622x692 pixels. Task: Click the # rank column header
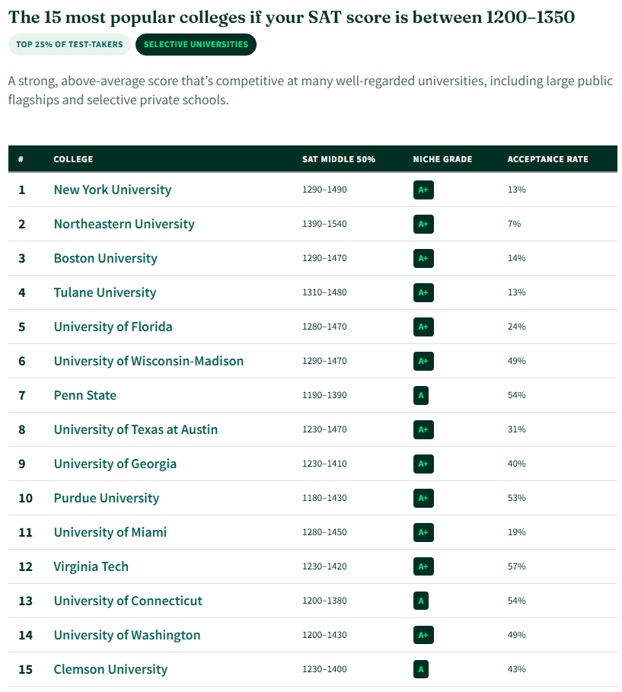tap(21, 159)
